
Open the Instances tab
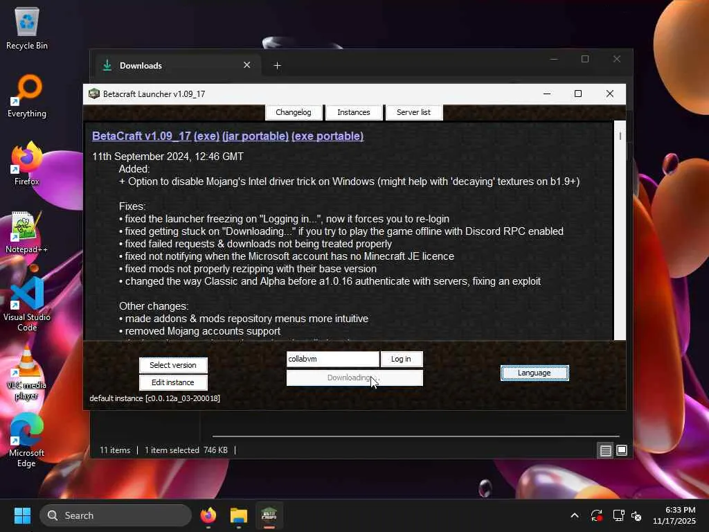click(x=354, y=112)
